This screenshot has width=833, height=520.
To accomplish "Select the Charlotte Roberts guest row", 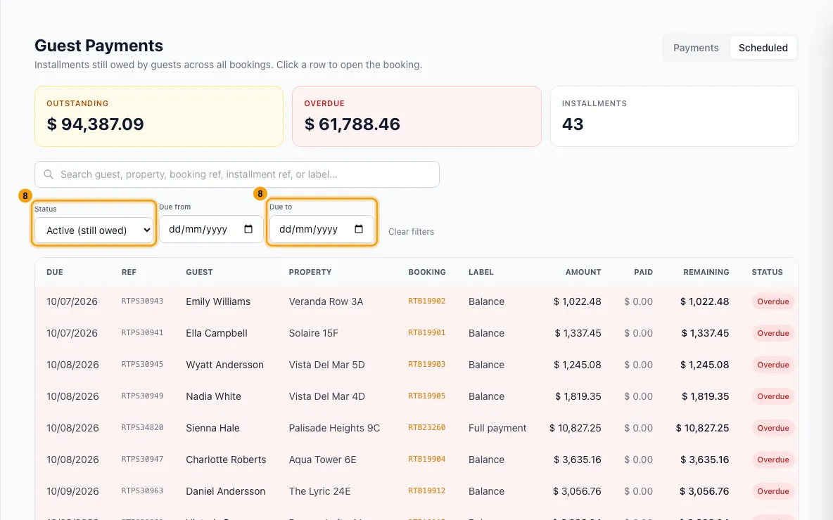I will point(416,460).
